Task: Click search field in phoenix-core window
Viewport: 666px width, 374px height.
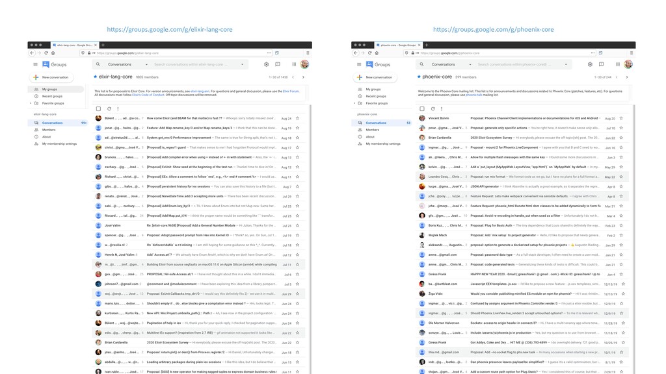Action: 520,64
